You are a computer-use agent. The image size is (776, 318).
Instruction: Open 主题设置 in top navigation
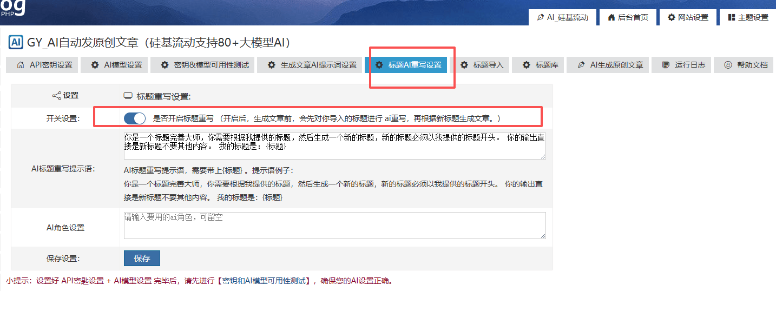748,17
